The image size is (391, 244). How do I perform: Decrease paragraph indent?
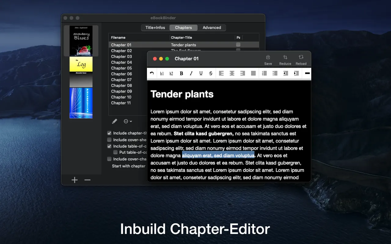click(286, 73)
